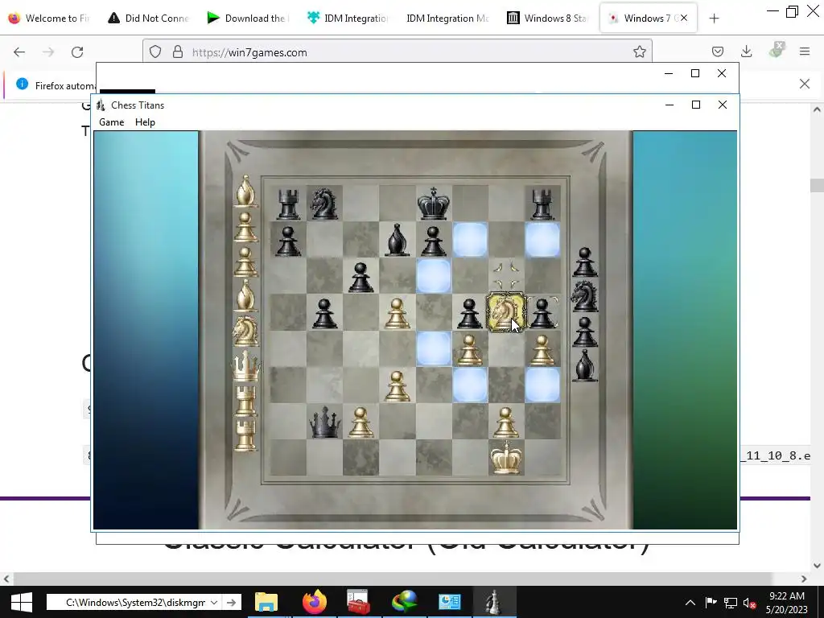Viewport: 824px width, 618px height.
Task: Bookmark this page with the star
Action: pos(639,52)
